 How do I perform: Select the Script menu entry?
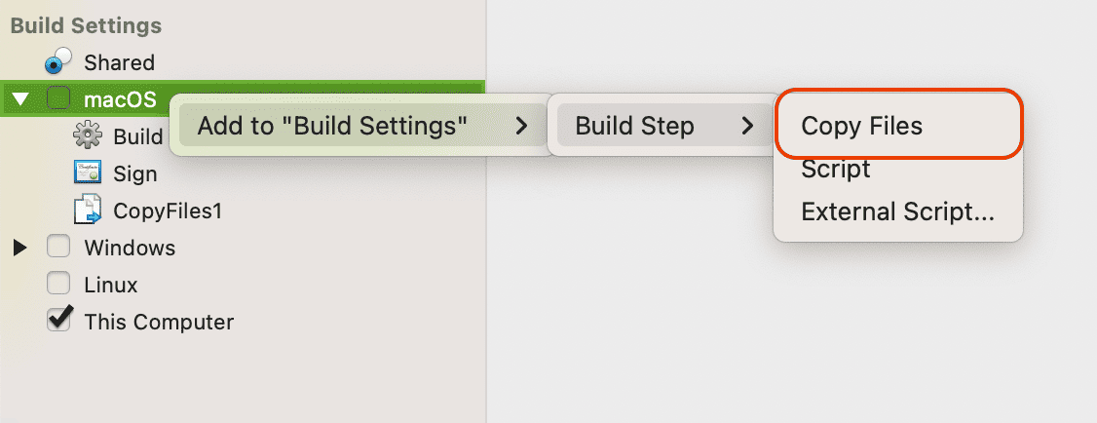pos(835,170)
